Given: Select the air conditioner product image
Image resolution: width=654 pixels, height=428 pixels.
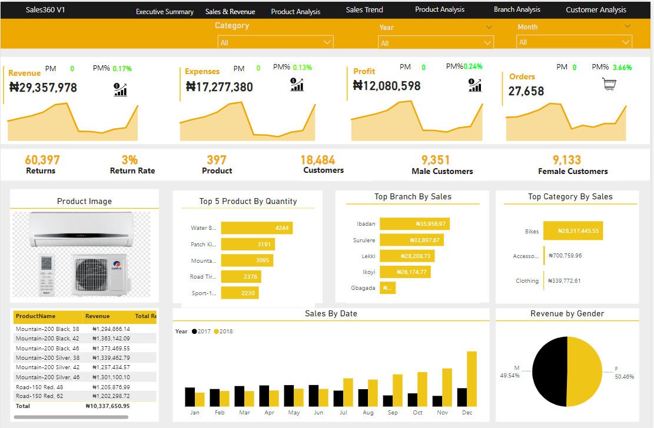Looking at the screenshot, I should pyautogui.click(x=83, y=254).
